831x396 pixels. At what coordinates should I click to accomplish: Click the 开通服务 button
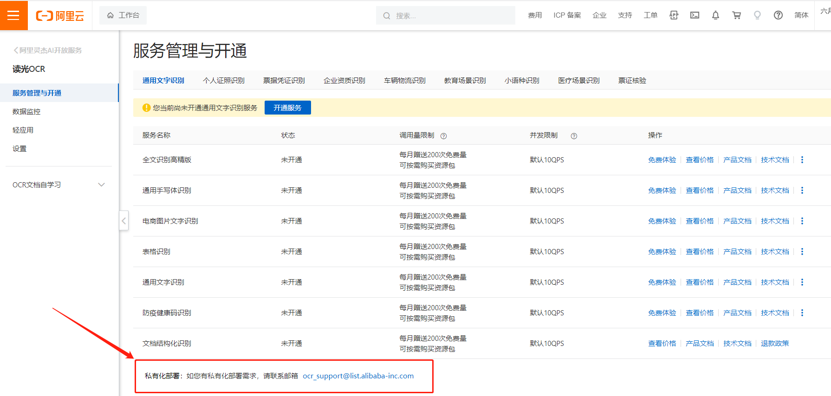288,108
